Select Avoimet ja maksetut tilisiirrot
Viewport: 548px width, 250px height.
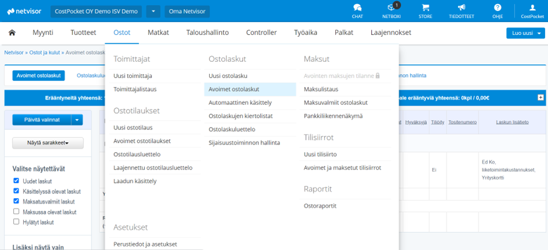point(342,168)
